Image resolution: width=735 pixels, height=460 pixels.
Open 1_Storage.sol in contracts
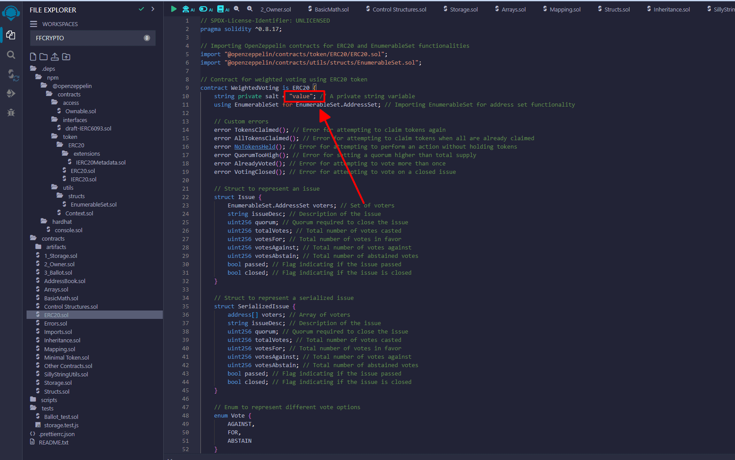[60, 256]
